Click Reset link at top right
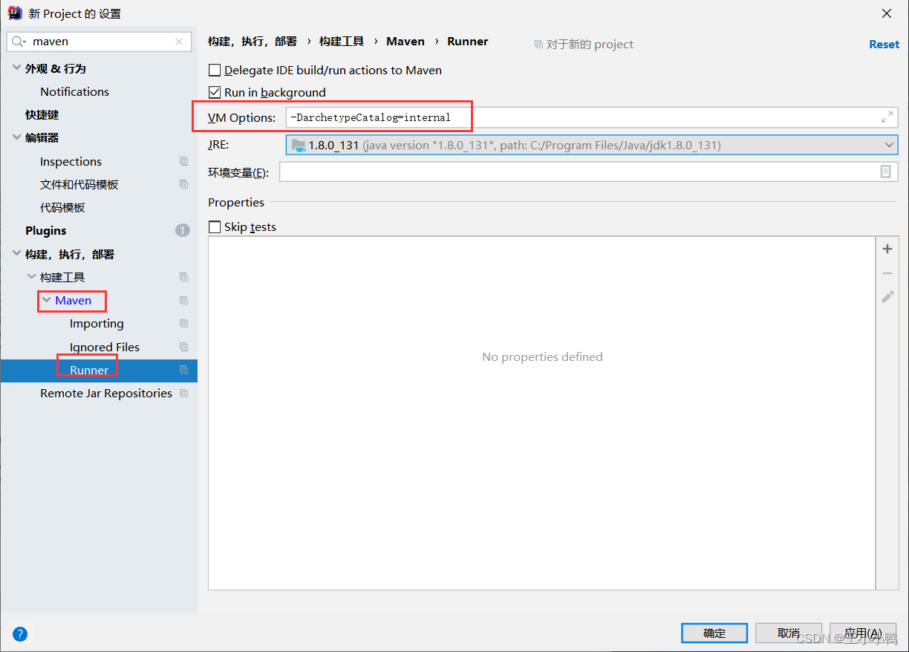Viewport: 909px width, 652px height. pyautogui.click(x=884, y=44)
